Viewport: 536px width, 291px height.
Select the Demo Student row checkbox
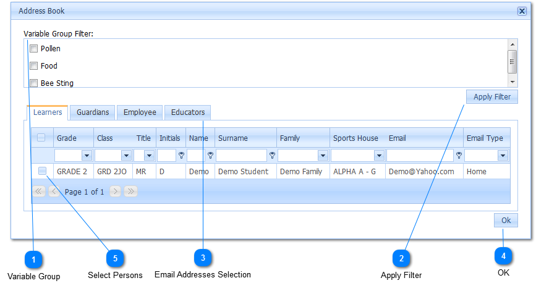tap(42, 171)
